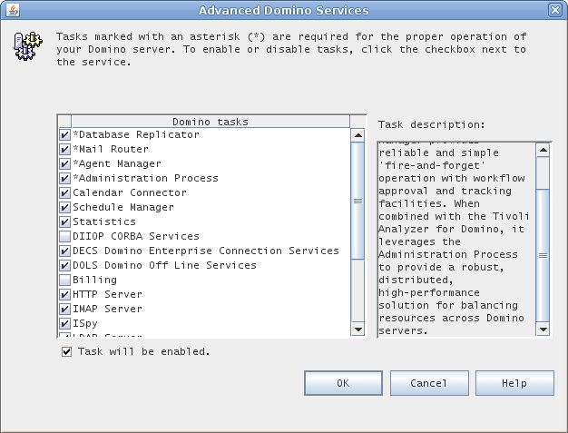This screenshot has width=568, height=433.
Task: Select the 'DIIOP CORBA Services' row text
Action: point(136,236)
